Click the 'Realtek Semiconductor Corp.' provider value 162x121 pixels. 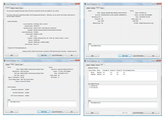coord(146,23)
